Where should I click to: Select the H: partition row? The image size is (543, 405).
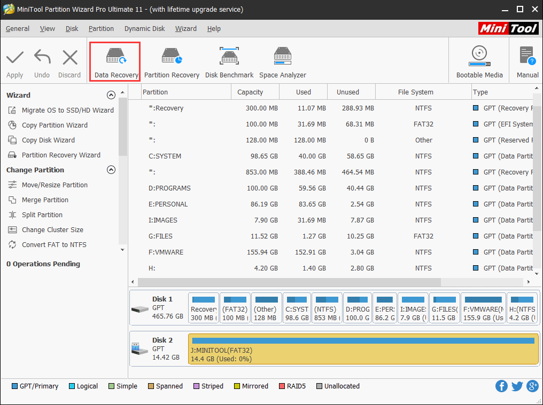pos(331,268)
